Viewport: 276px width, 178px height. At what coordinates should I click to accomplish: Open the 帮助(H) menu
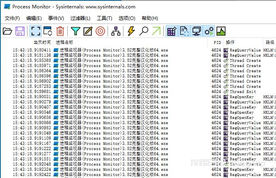(x=150, y=18)
